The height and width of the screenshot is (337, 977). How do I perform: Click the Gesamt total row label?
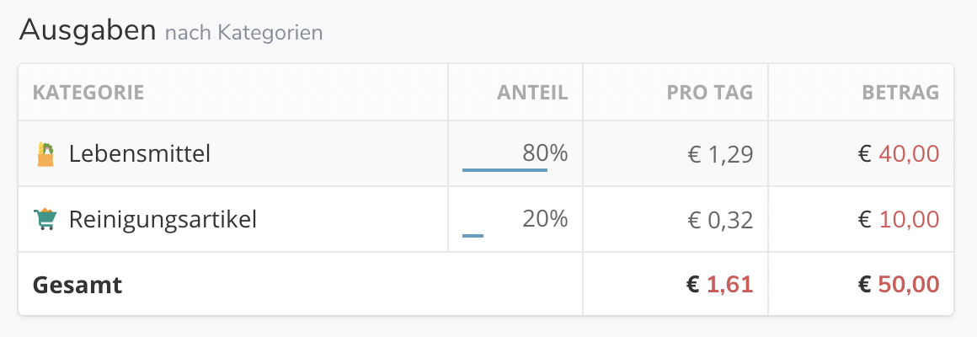77,285
